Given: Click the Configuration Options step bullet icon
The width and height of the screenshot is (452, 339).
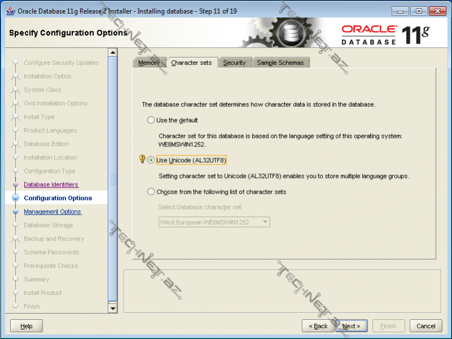Looking at the screenshot, I should point(15,198).
